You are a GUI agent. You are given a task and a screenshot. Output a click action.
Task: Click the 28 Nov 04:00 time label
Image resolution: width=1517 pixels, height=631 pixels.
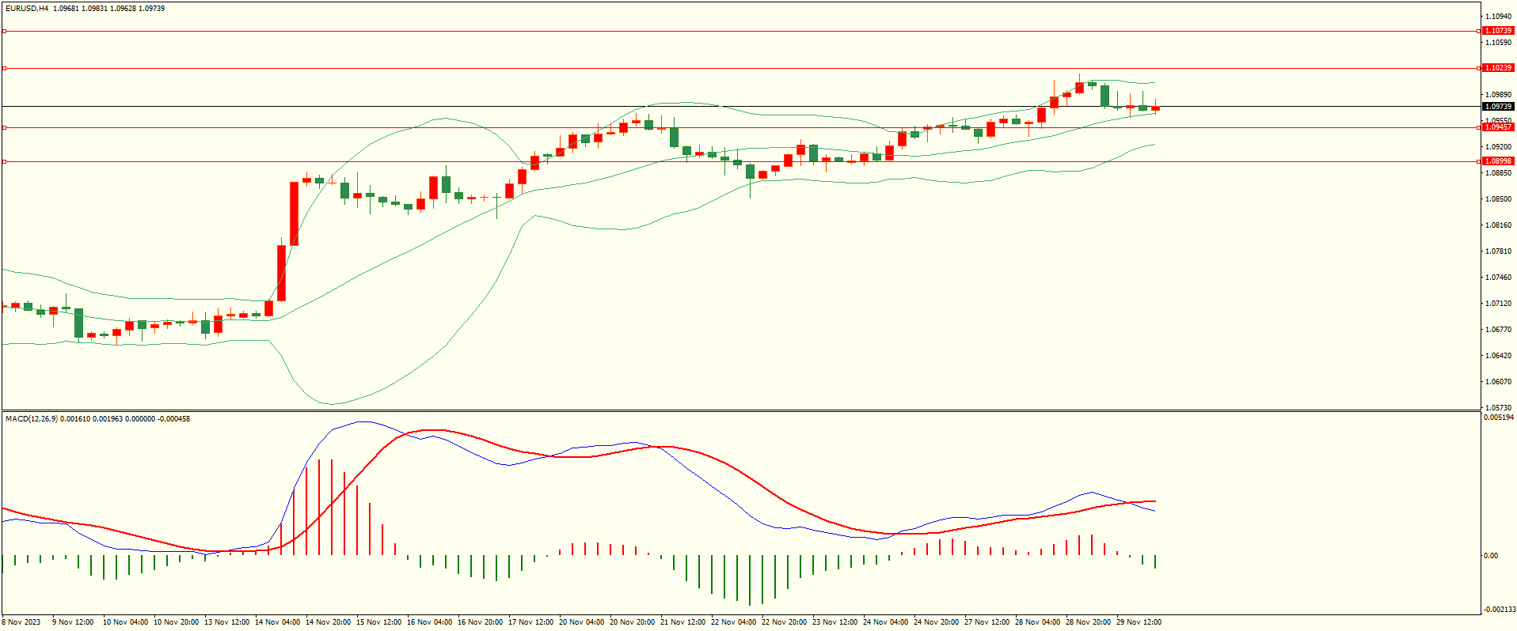coord(1037,622)
